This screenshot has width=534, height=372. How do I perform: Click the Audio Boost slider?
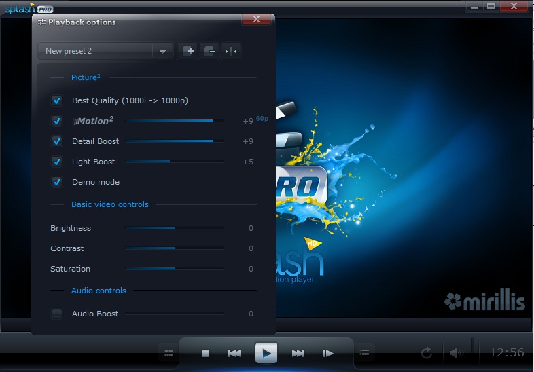(x=175, y=313)
